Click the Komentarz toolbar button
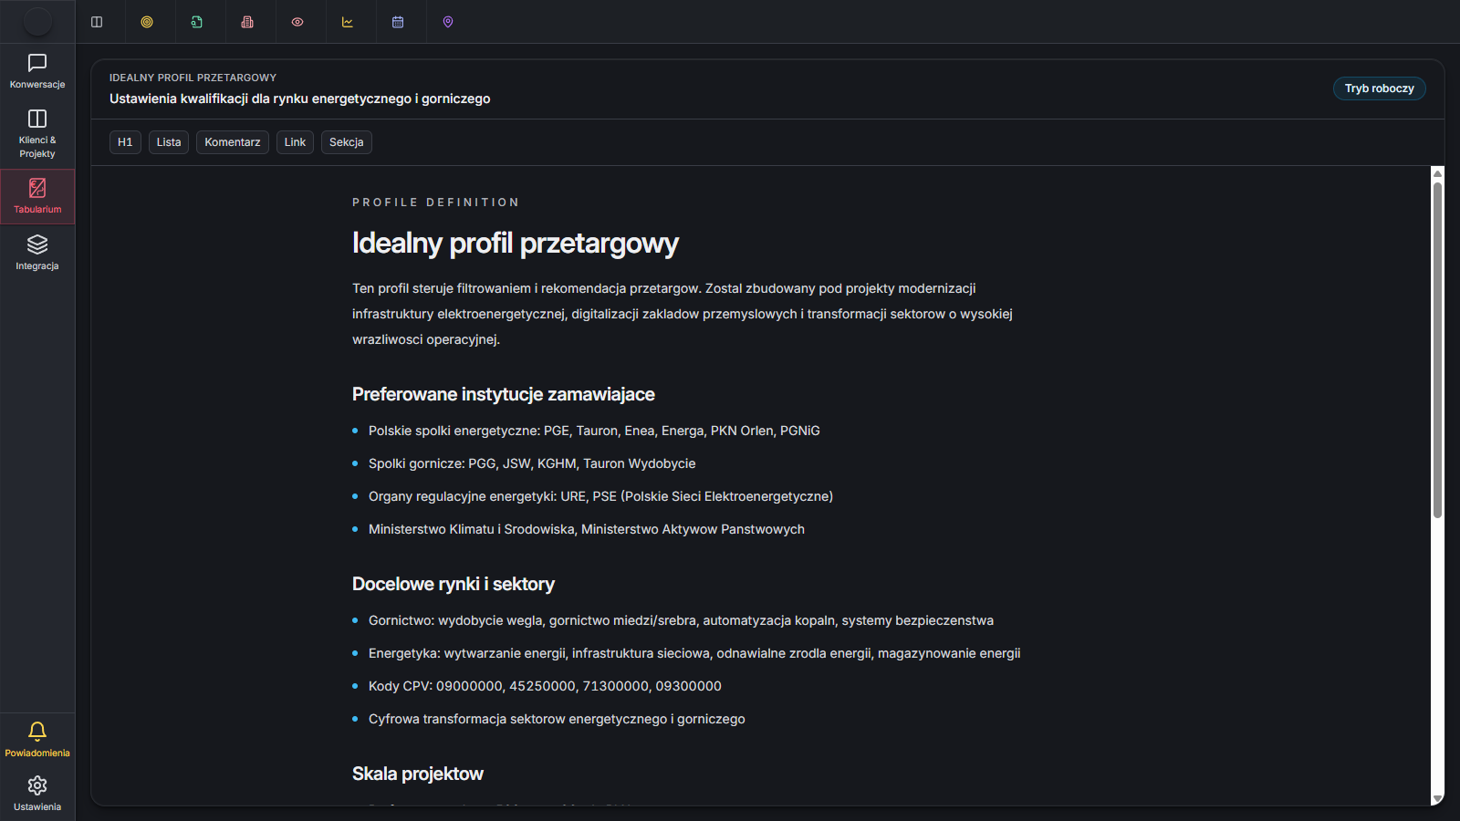This screenshot has height=821, width=1460. pos(233,142)
